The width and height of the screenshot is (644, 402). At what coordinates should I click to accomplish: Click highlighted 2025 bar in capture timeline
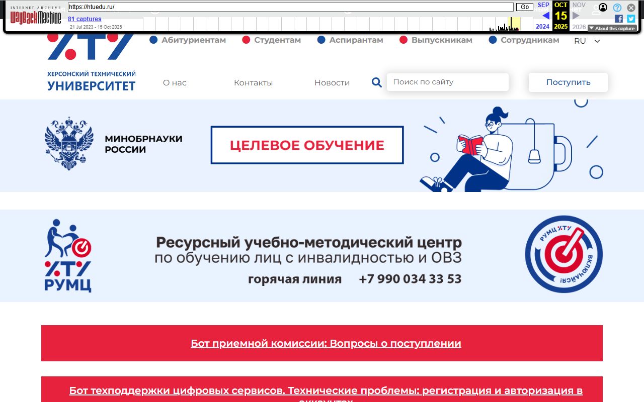click(514, 24)
